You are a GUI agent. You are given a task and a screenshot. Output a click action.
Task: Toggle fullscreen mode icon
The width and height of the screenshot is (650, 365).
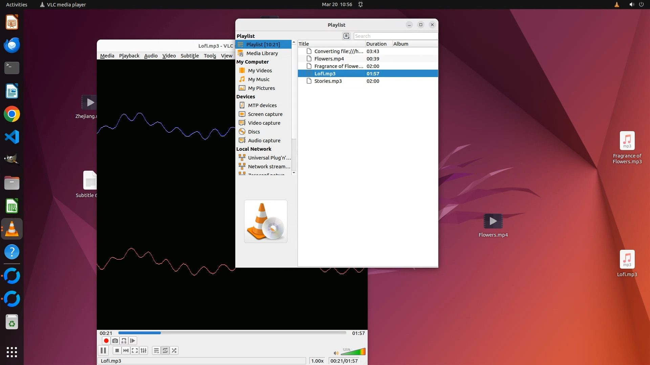[x=135, y=350]
